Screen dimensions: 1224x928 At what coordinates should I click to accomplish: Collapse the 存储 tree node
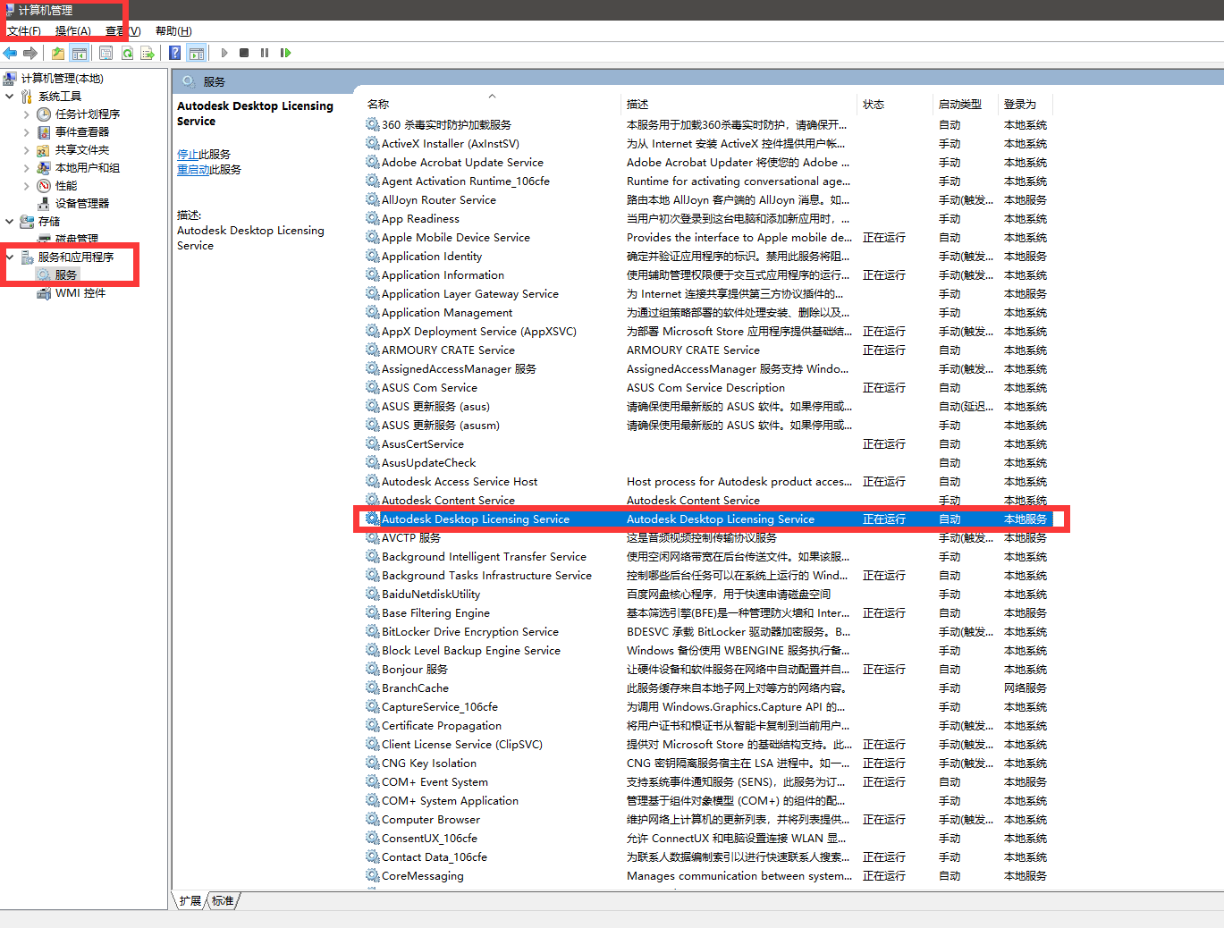tap(10, 222)
